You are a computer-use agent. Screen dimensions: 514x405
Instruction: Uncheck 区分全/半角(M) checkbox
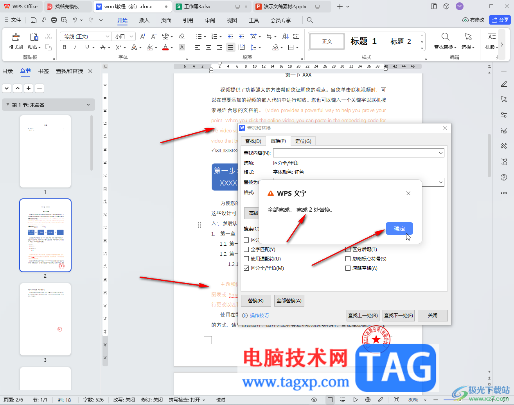click(246, 268)
